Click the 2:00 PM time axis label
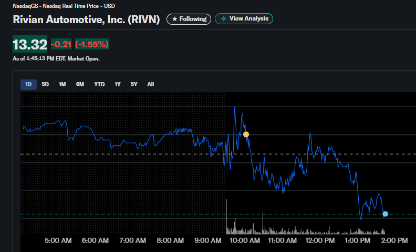The width and height of the screenshot is (416, 252). point(394,240)
